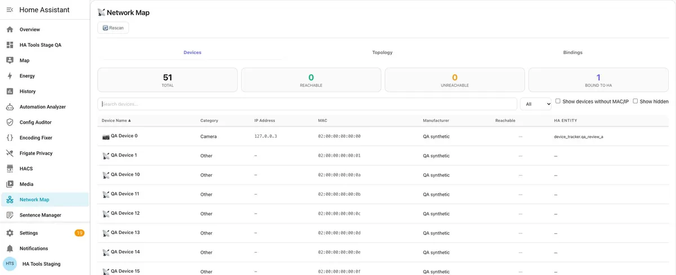
Task: Click the Frigate Privacy camera-off icon
Action: [10, 153]
